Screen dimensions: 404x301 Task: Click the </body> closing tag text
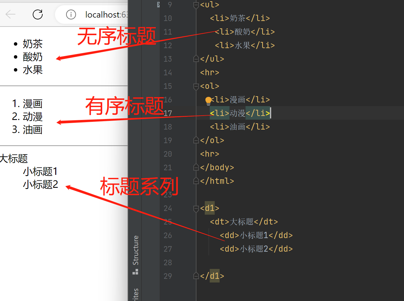217,167
